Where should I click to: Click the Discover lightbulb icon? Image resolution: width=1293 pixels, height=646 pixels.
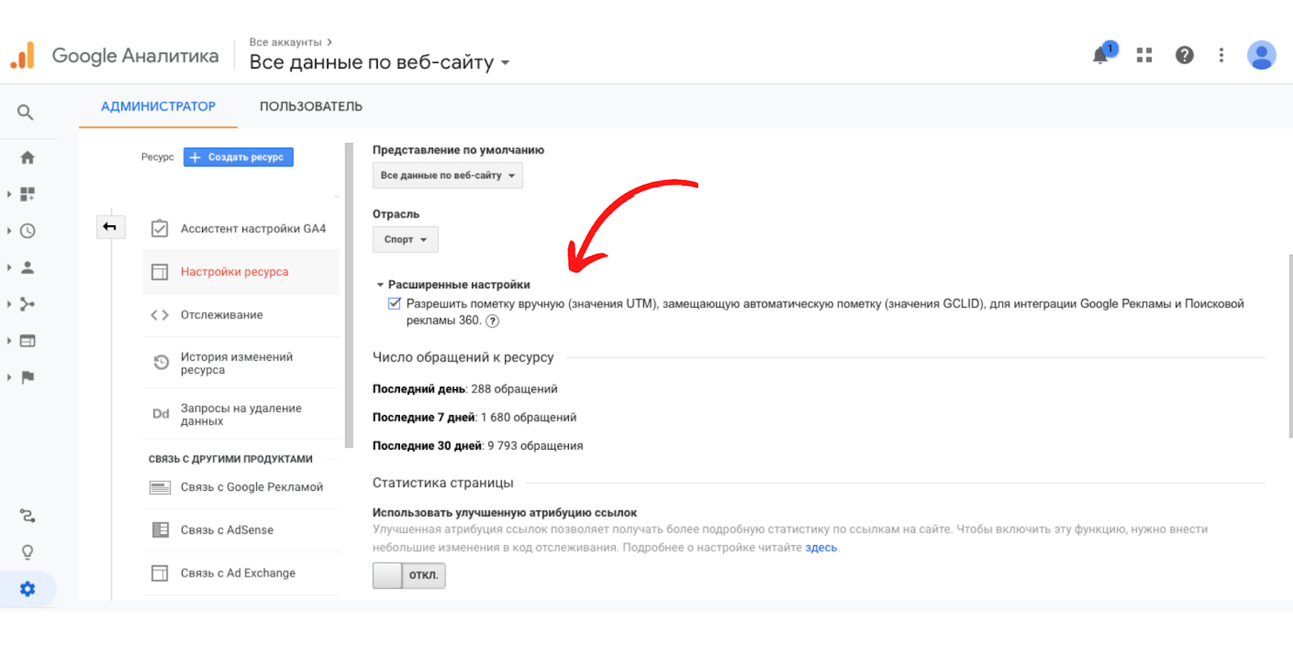tap(27, 552)
